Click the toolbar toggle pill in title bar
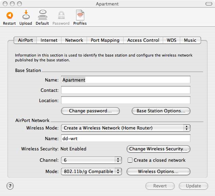 click(x=209, y=4)
